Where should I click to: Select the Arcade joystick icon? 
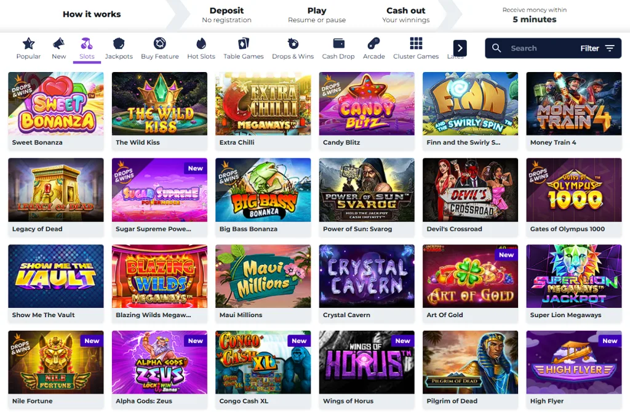(x=373, y=44)
